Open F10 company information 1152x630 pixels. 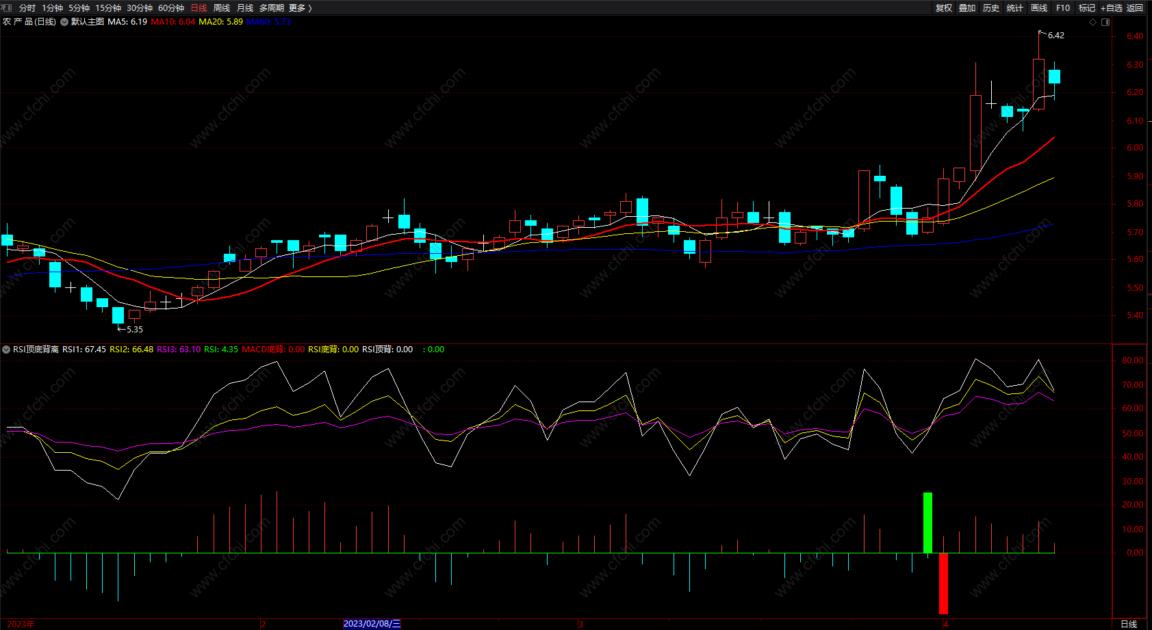[1063, 8]
